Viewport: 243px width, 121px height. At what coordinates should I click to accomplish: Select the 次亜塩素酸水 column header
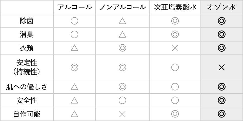[175, 7]
